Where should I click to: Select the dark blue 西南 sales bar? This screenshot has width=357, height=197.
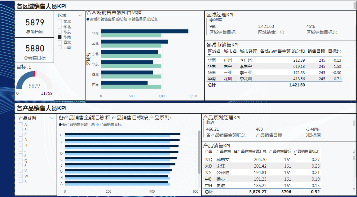click(124, 83)
